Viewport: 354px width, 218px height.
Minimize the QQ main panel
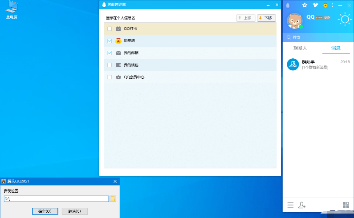point(340,5)
